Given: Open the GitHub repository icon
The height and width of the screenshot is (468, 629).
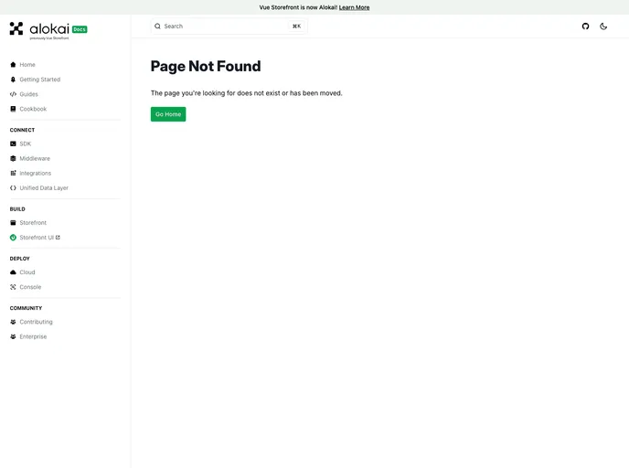Looking at the screenshot, I should [x=585, y=27].
